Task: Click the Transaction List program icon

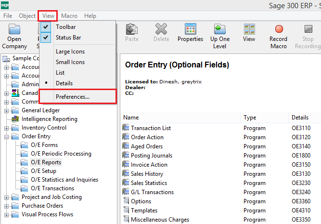Action: 126,128
